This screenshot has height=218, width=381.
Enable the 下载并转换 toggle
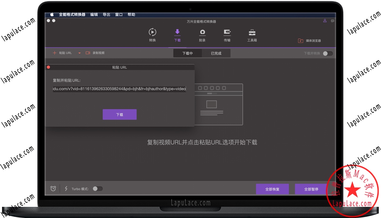coord(327,53)
